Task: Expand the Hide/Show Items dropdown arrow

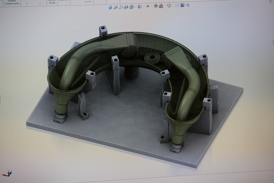Action: (152, 7)
